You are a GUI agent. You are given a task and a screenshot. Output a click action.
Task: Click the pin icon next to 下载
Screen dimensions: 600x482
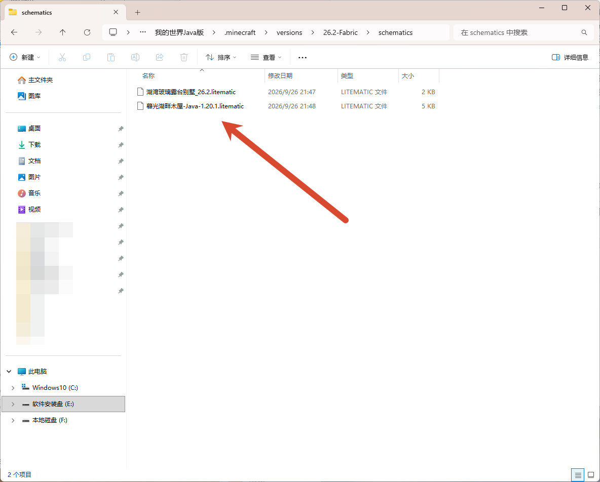click(x=121, y=145)
